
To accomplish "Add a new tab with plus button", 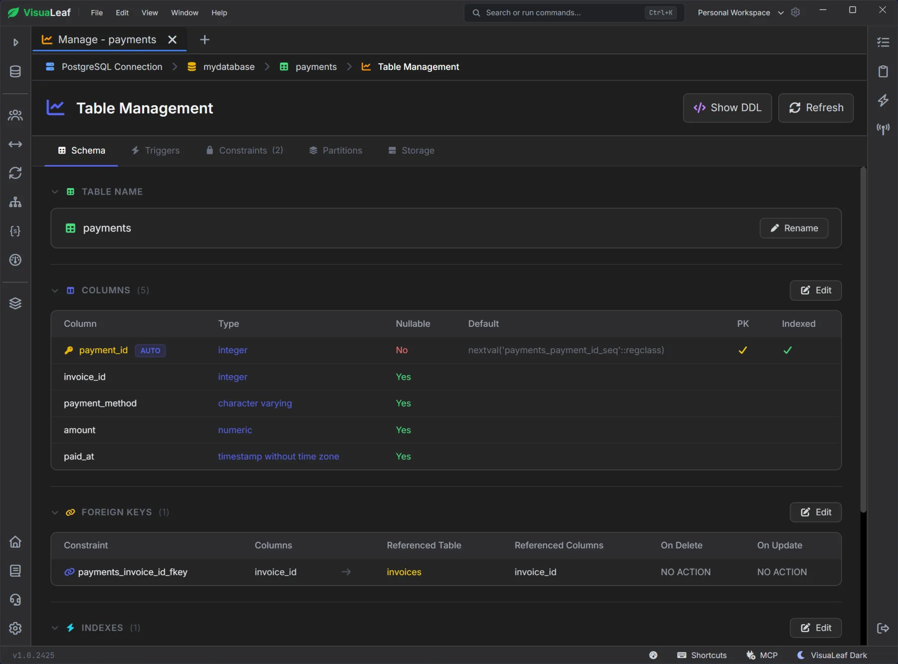I will coord(205,39).
